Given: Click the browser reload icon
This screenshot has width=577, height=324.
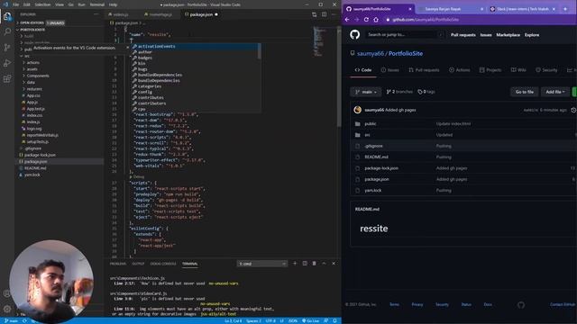Looking at the screenshot, I should pyautogui.click(x=366, y=20).
